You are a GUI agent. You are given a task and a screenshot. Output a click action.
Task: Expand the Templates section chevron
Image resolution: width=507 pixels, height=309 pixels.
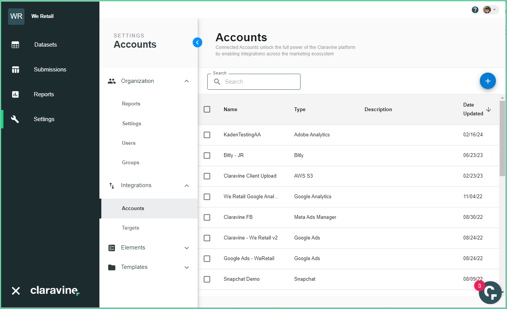click(187, 267)
